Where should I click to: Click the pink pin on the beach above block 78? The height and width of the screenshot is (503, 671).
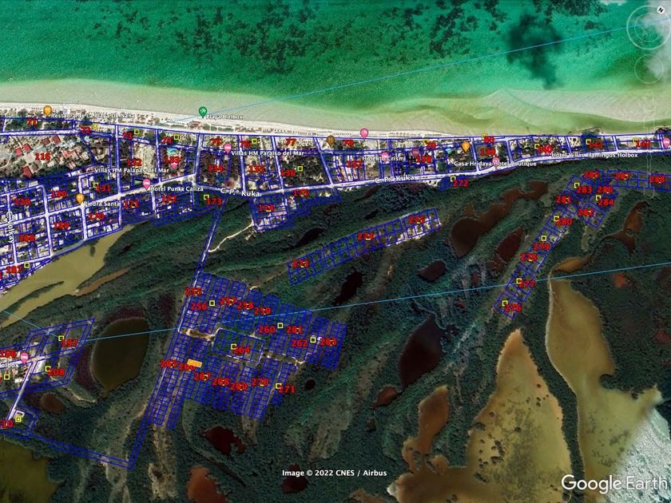[x=364, y=133]
